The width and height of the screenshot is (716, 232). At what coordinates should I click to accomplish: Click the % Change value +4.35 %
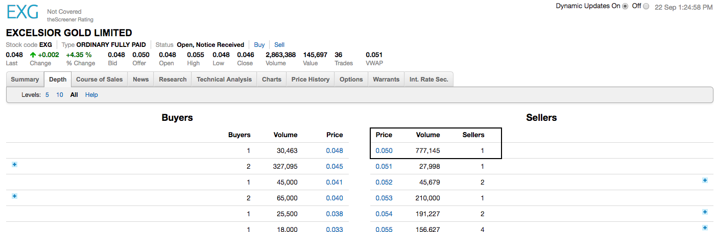79,55
